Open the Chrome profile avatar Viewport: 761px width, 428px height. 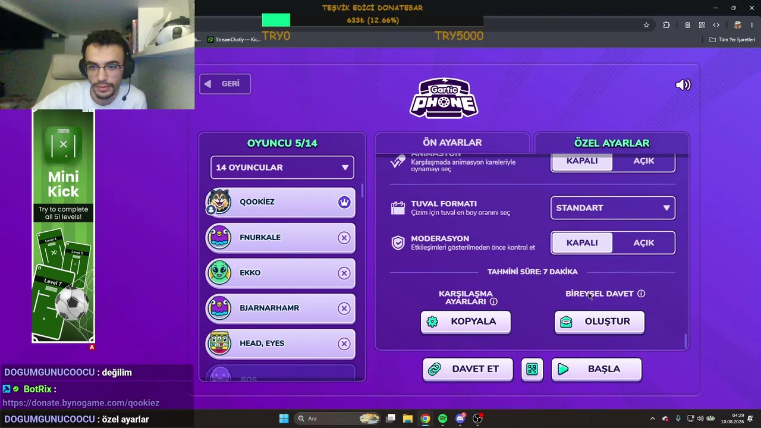coord(737,25)
